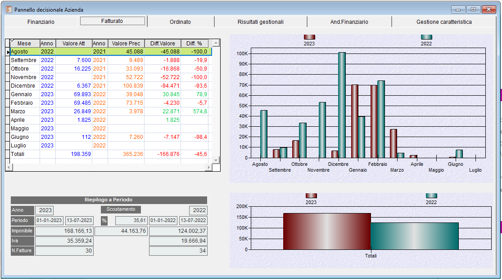Click the application icon in the title bar
The height and width of the screenshot is (280, 502).
pos(9,9)
